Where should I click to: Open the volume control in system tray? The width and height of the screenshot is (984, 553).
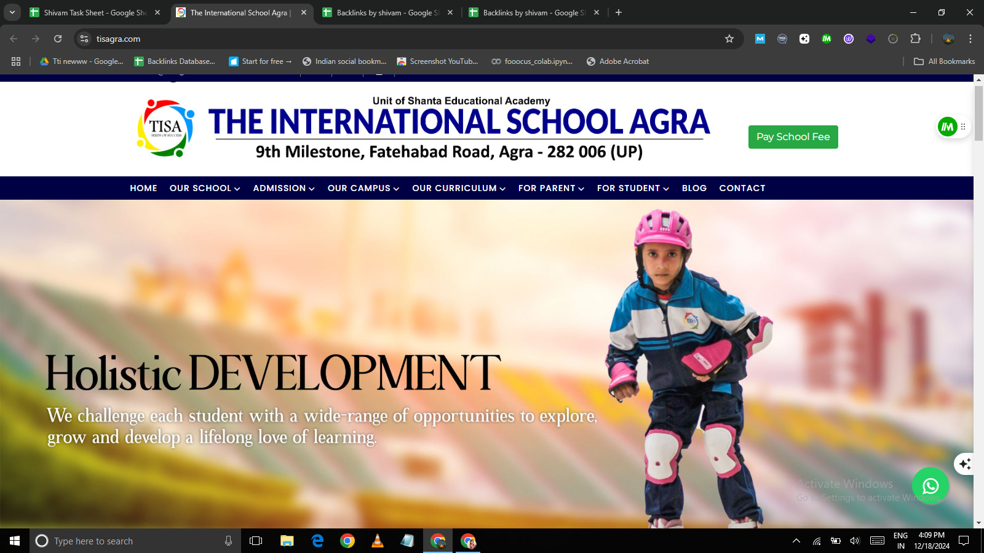855,541
